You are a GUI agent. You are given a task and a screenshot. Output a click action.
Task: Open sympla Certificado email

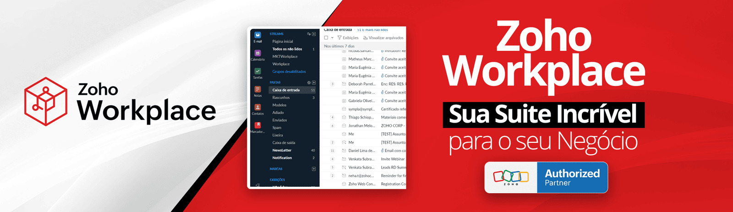point(363,109)
